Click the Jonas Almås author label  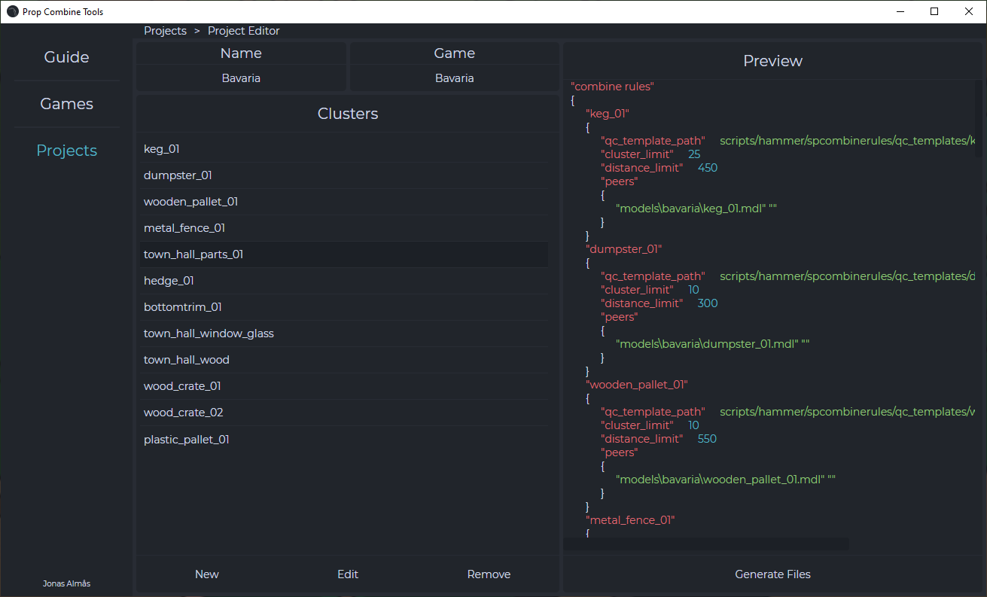[66, 583]
